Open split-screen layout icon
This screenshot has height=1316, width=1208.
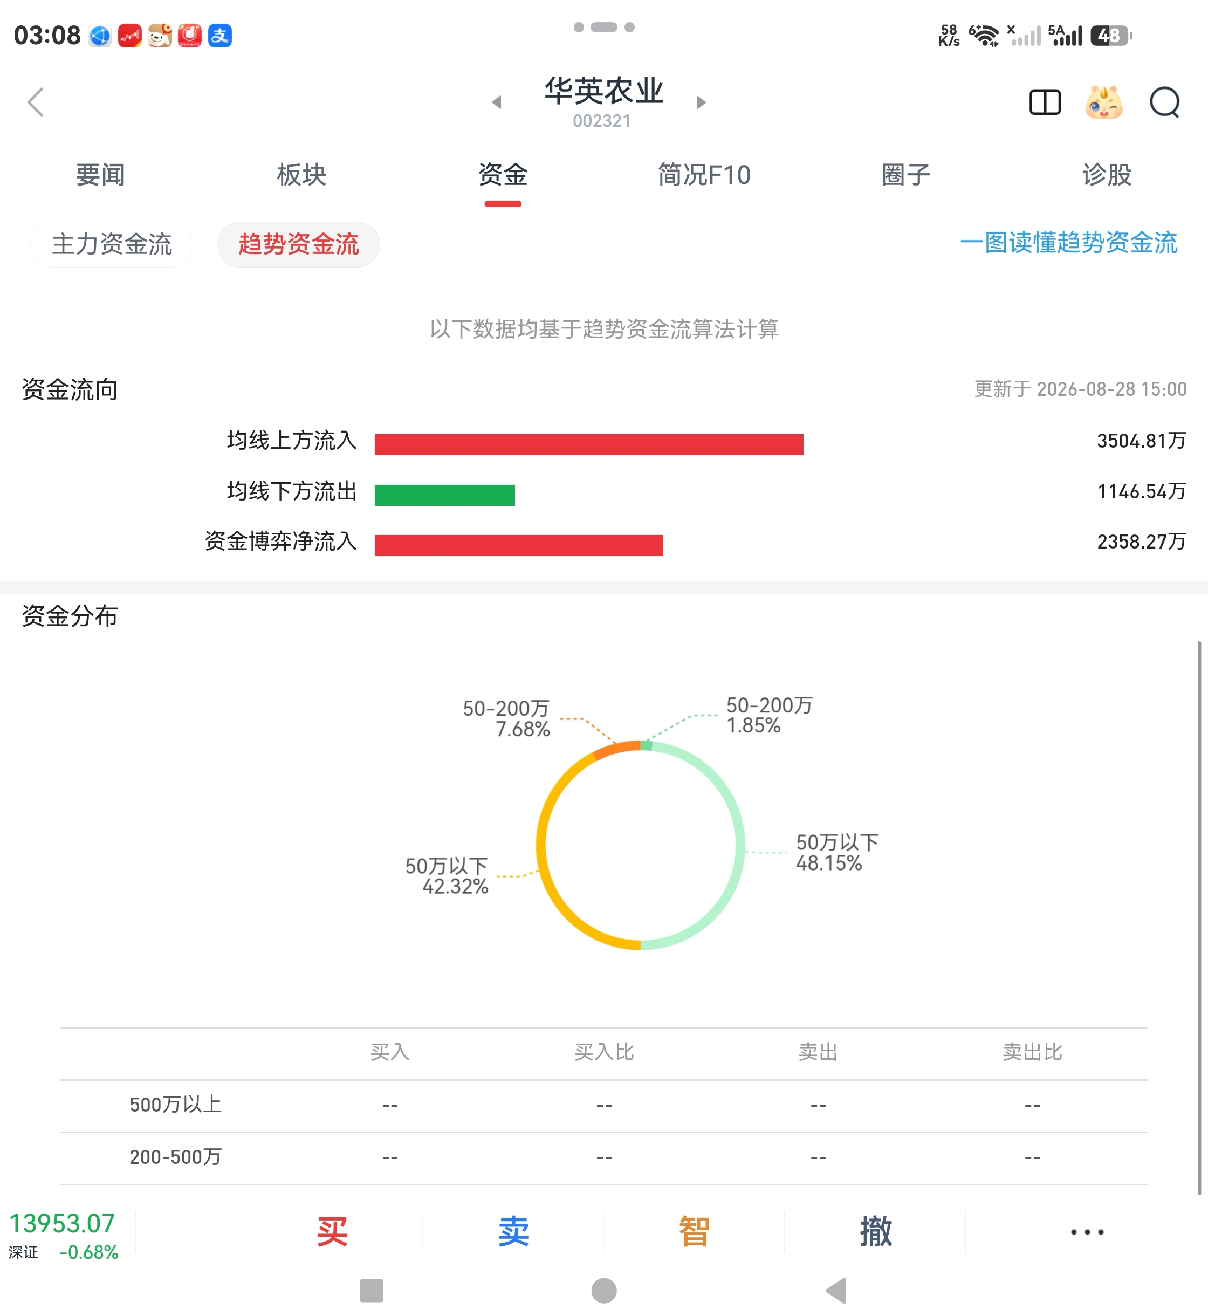pos(1045,102)
